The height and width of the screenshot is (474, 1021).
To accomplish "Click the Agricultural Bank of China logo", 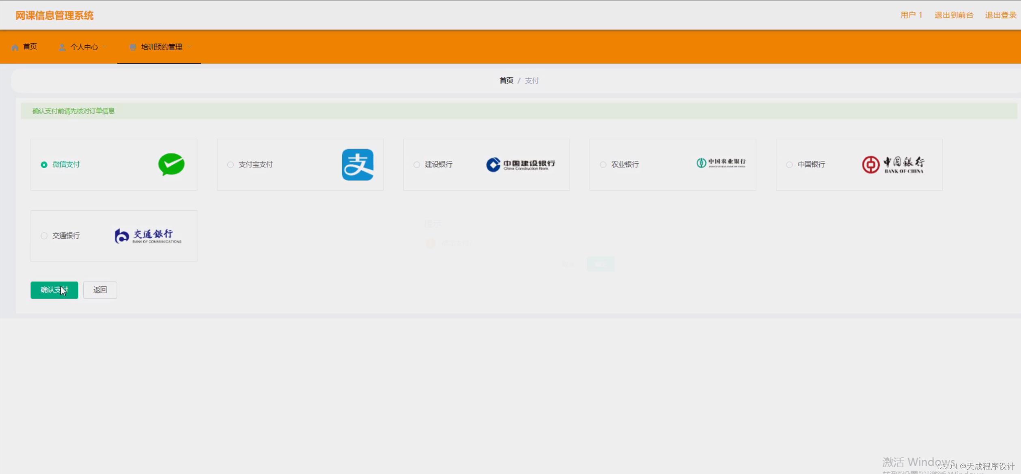I will 721,163.
